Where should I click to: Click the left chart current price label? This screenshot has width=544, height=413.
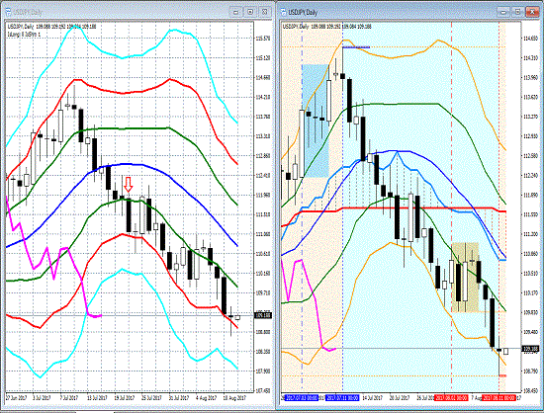[263, 315]
